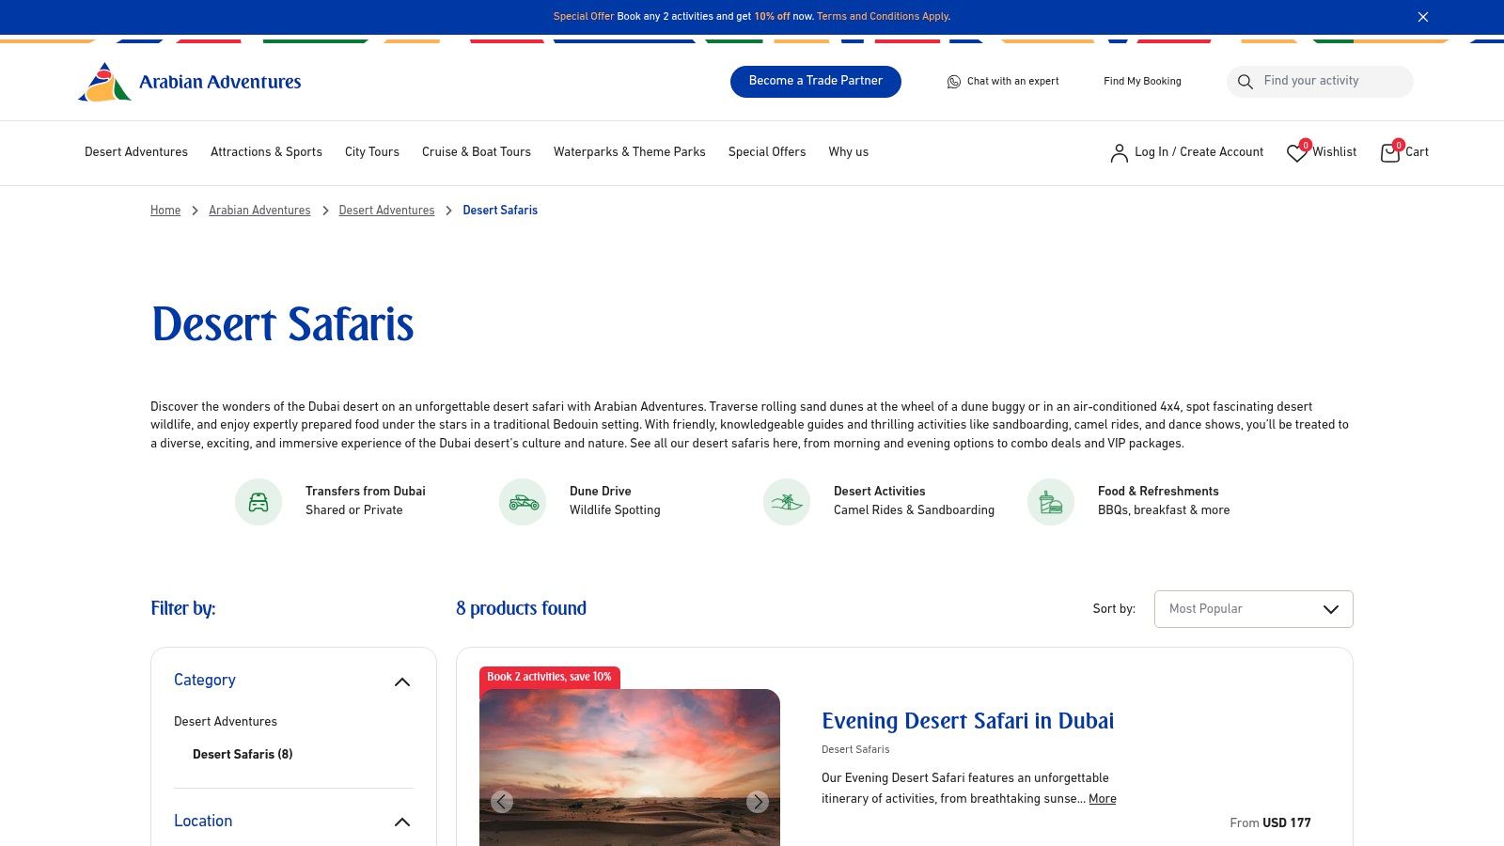Open the Desert Adventures menu

tap(136, 152)
